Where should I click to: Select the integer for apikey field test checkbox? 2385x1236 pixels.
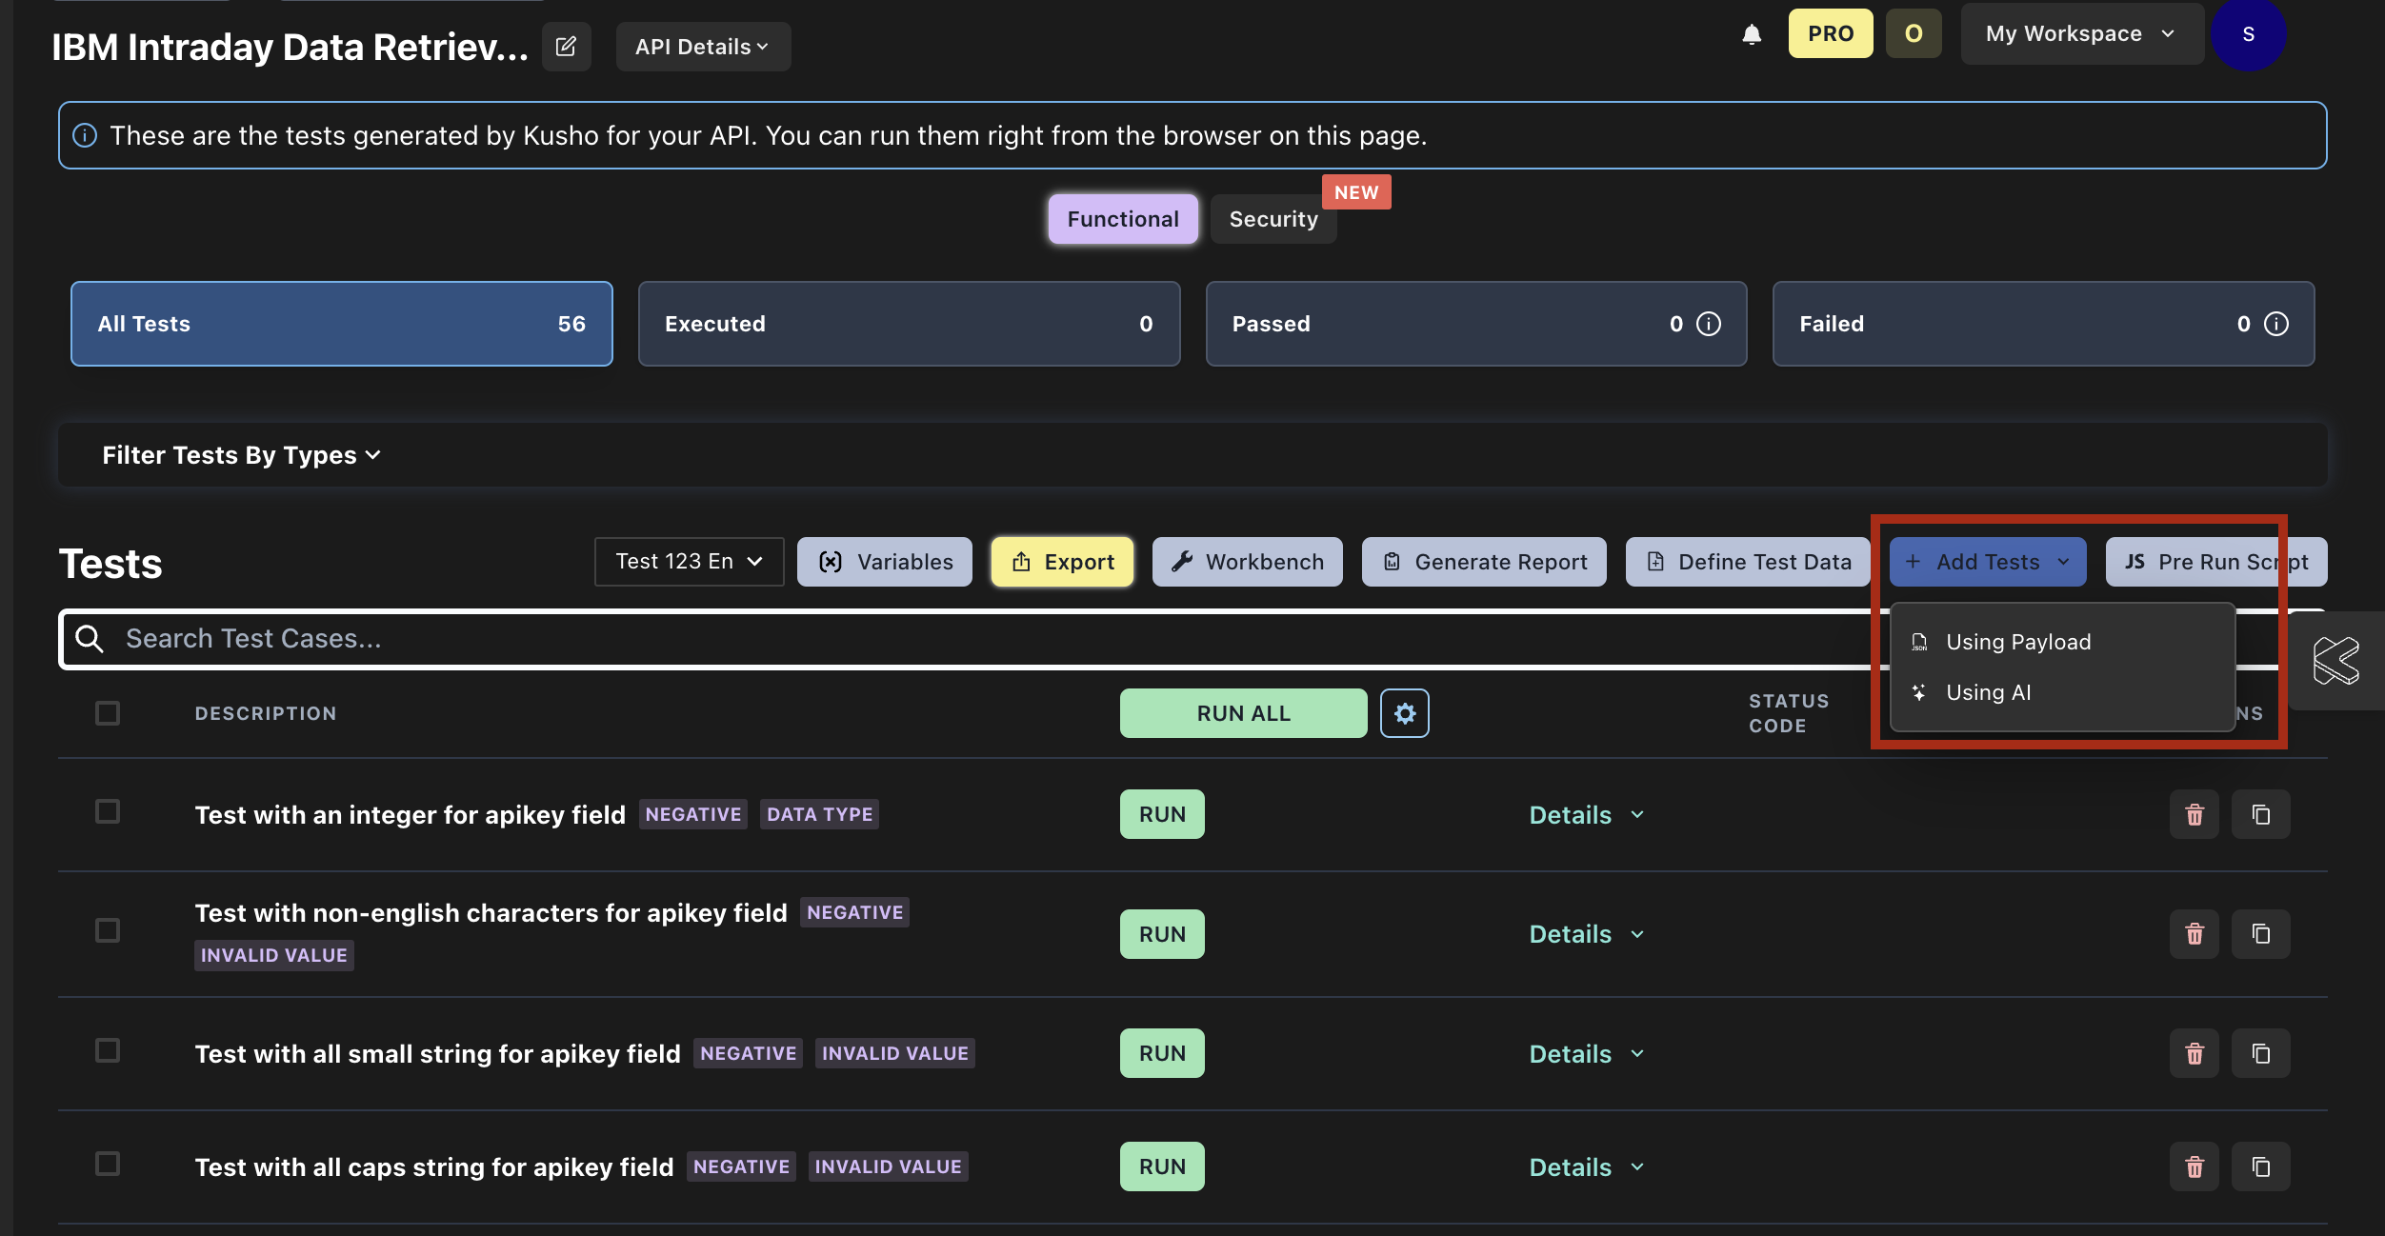coord(108,811)
